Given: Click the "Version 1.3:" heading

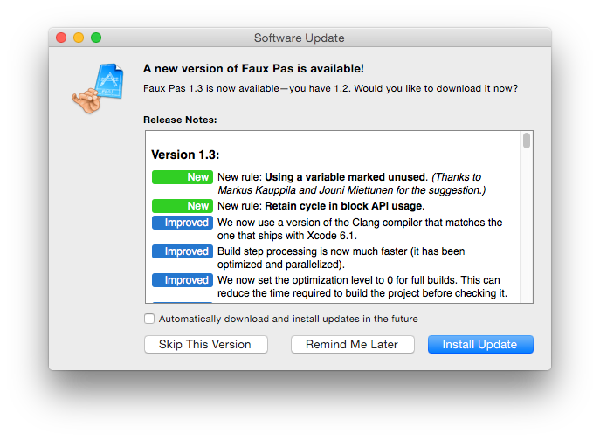Looking at the screenshot, I should tap(185, 155).
